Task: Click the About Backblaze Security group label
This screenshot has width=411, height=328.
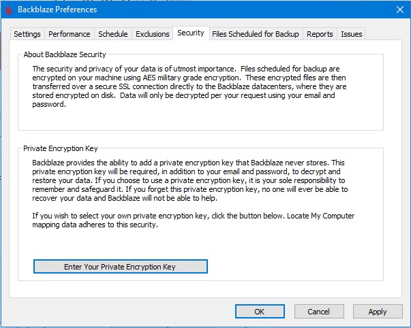Action: coord(65,54)
